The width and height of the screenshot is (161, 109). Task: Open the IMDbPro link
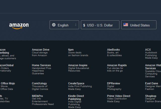[37, 96]
